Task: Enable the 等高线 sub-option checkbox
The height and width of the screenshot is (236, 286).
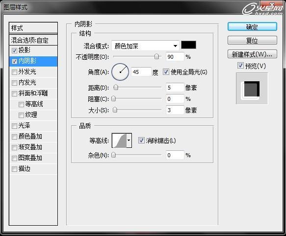Action: pos(21,104)
